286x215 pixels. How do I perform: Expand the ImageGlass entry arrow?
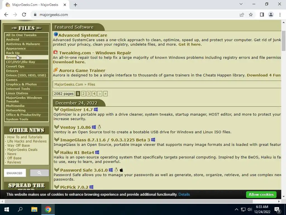[x=57, y=139]
